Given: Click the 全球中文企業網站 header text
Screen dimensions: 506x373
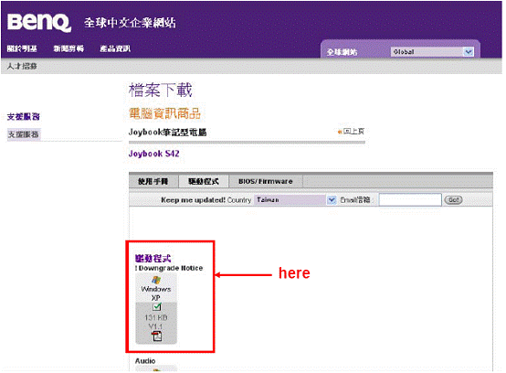Looking at the screenshot, I should tap(130, 23).
